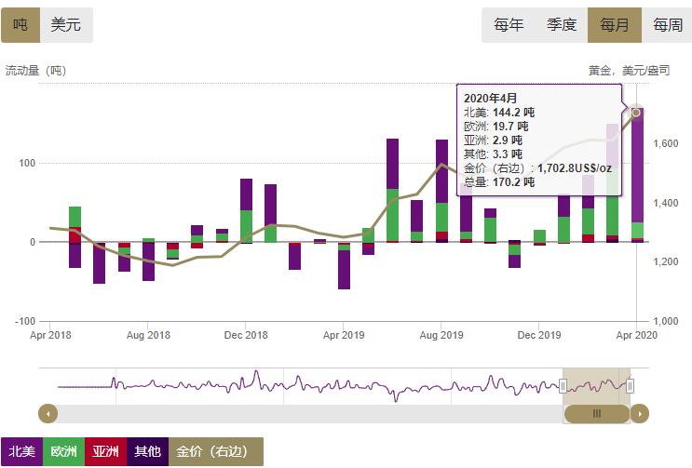
Task: Toggle the 北美 legend series
Action: (21, 451)
